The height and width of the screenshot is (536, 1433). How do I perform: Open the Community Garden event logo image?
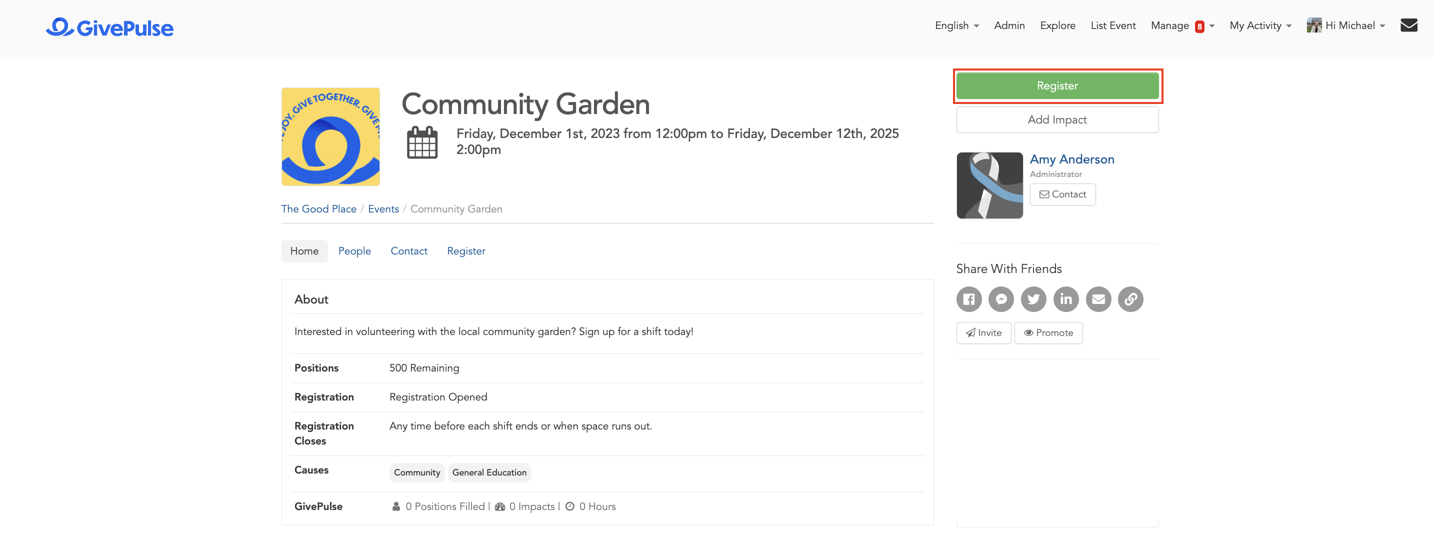click(330, 136)
